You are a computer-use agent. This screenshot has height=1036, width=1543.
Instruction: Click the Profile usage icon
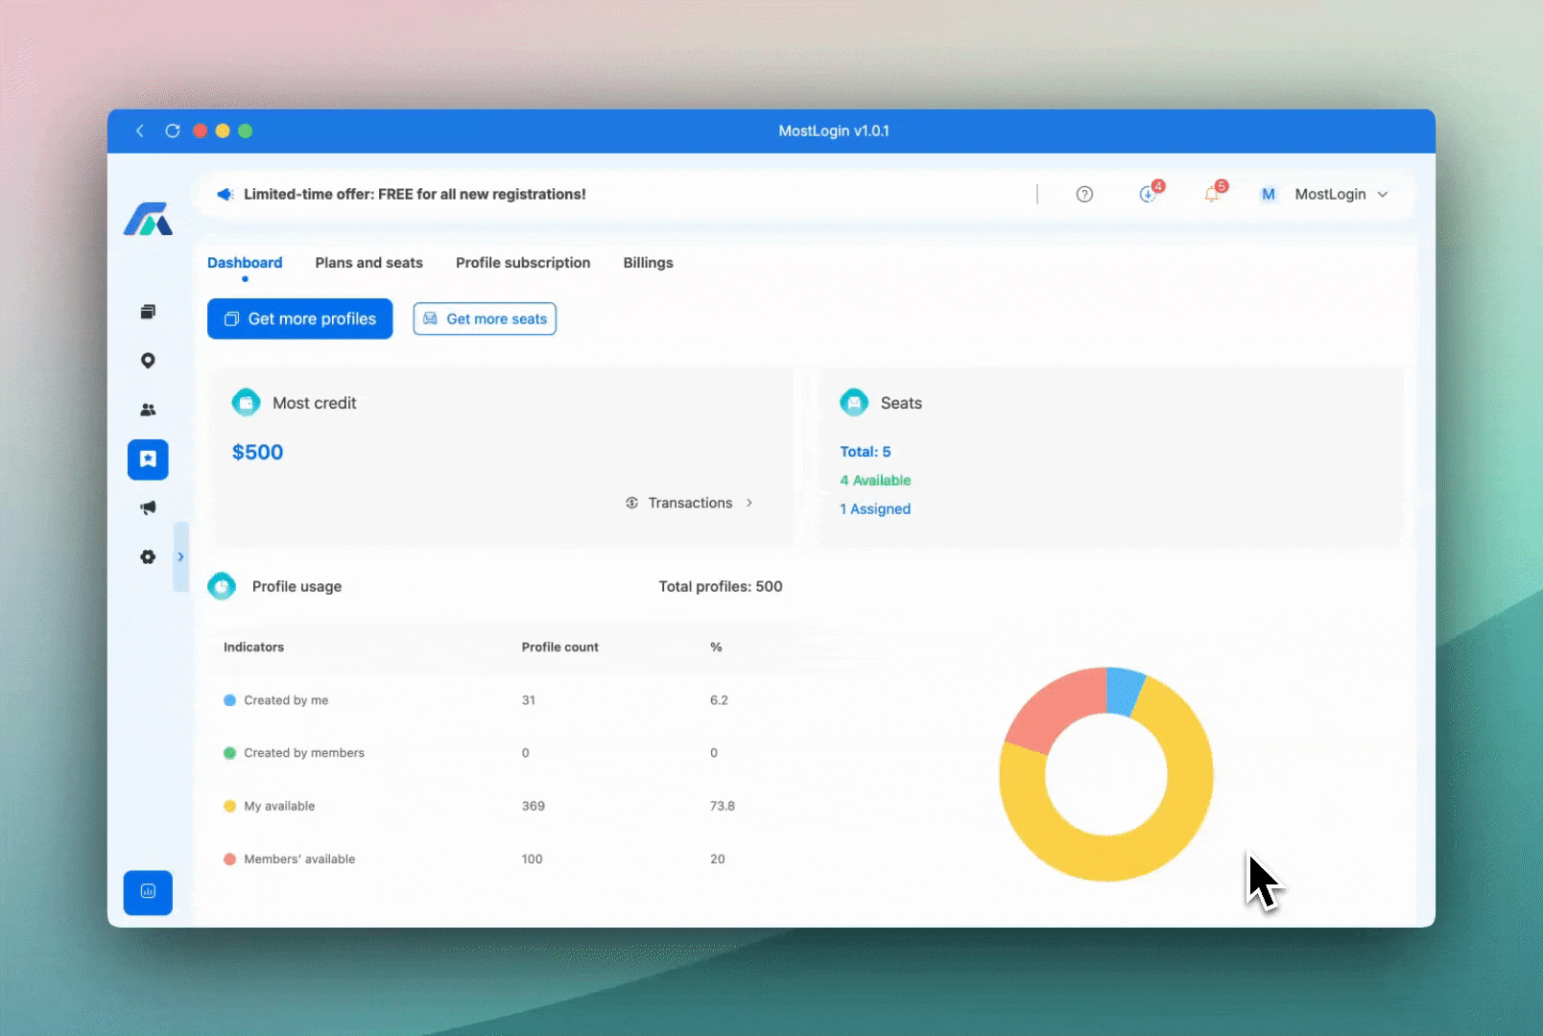tap(222, 585)
